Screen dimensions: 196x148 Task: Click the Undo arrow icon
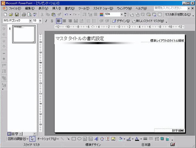[x=66, y=15]
